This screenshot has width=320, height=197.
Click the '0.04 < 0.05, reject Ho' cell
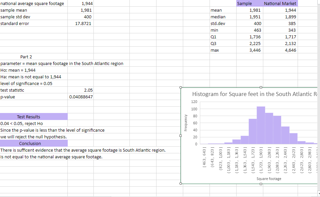tap(34, 123)
